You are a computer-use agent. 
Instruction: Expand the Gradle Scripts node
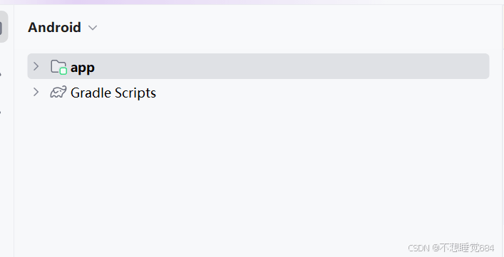coord(36,93)
